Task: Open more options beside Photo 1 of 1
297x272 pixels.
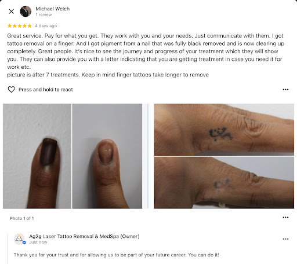Action: 285,218
